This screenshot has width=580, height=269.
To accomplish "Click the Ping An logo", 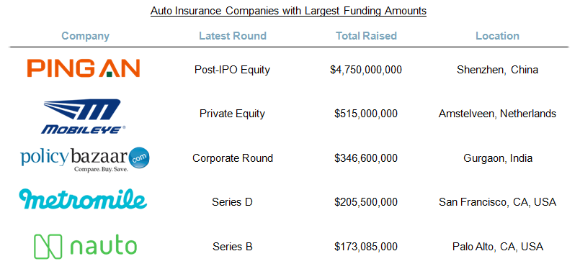I will point(84,68).
